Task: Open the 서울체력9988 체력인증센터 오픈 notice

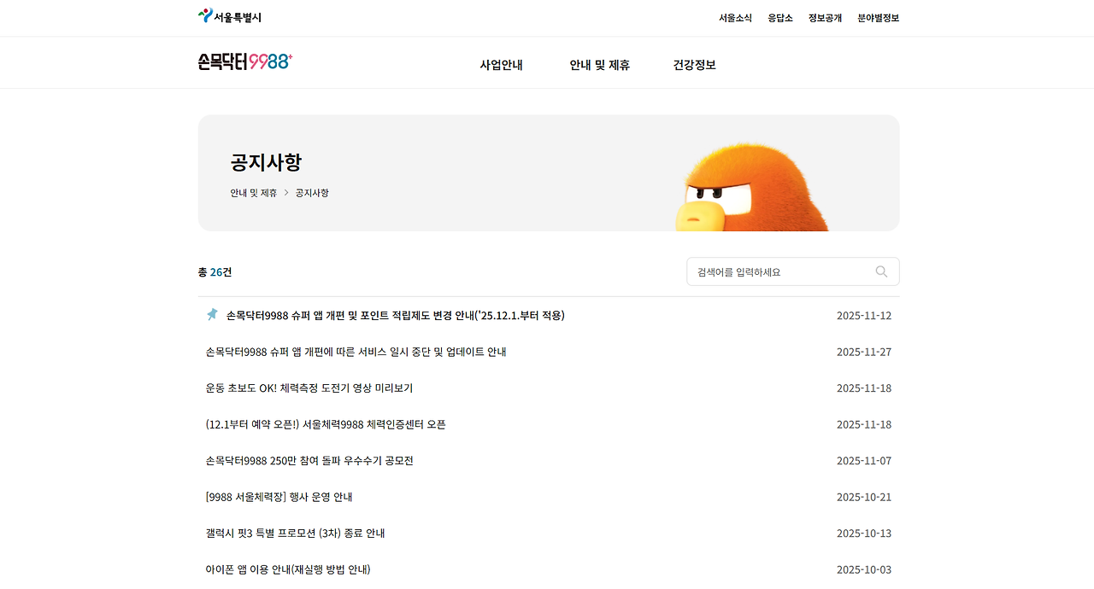Action: coord(326,424)
